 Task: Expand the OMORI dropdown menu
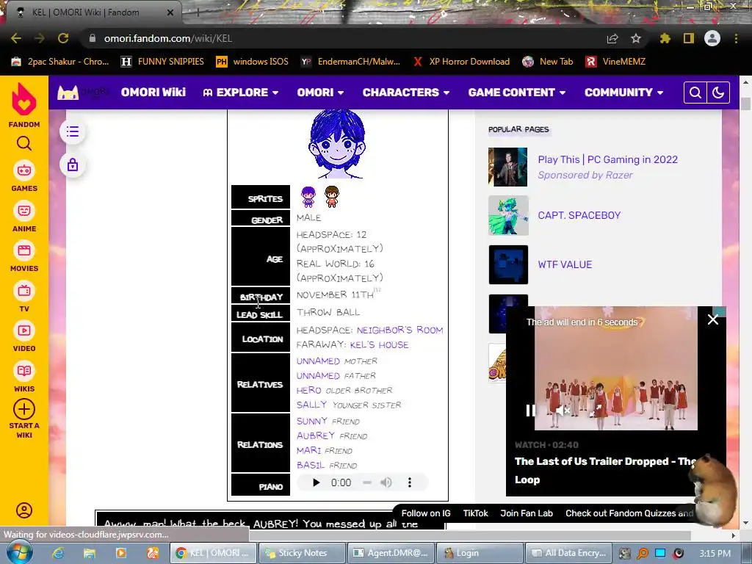point(320,93)
